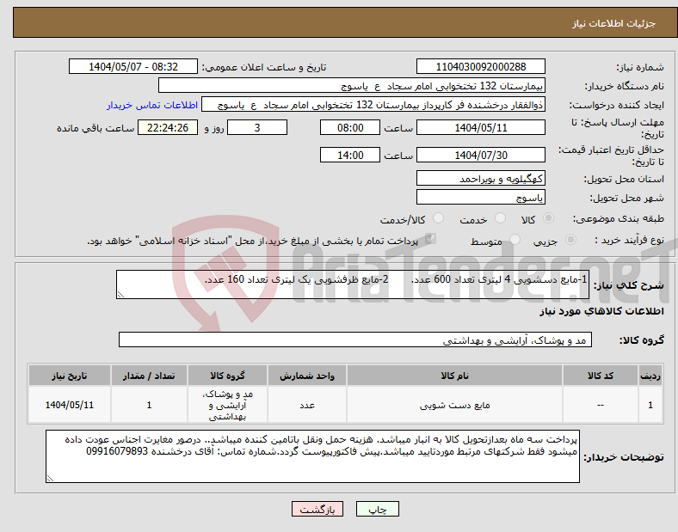678x532 pixels.
Task: Click the گروه کالا column header
Action: point(227,376)
